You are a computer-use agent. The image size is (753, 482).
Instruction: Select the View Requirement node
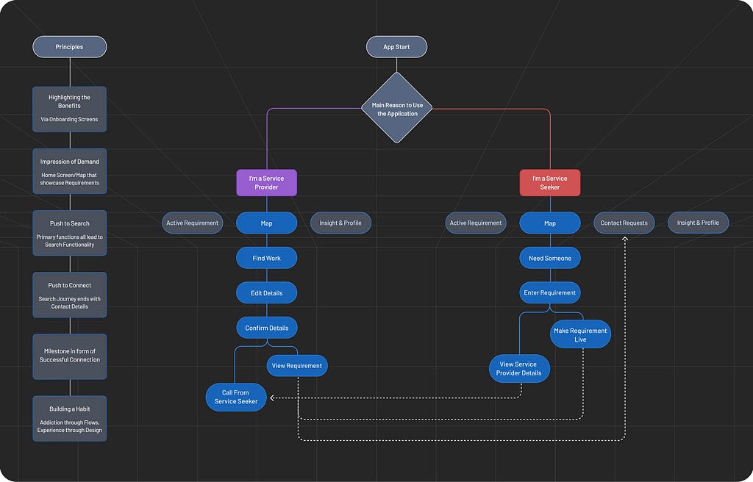(x=297, y=366)
